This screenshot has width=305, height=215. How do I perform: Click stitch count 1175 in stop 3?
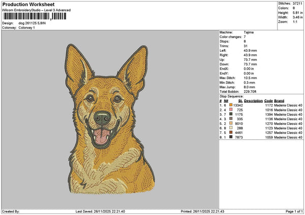239,115
